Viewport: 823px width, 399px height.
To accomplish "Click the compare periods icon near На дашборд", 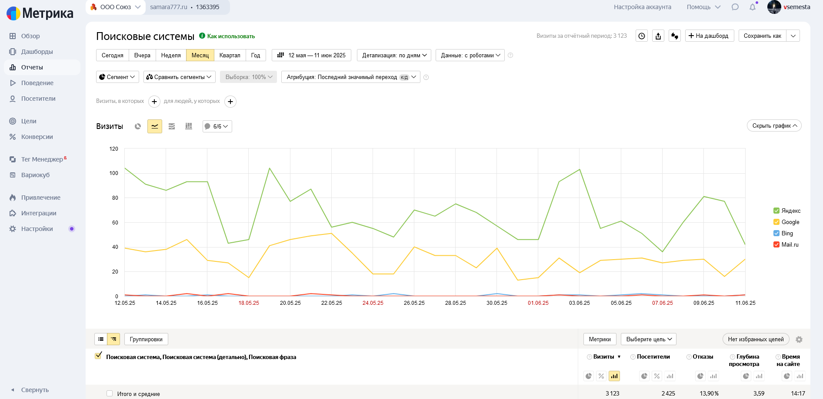I will point(675,36).
